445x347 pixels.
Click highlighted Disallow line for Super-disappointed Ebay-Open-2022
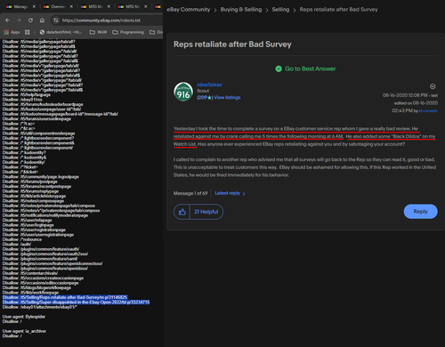(x=76, y=302)
